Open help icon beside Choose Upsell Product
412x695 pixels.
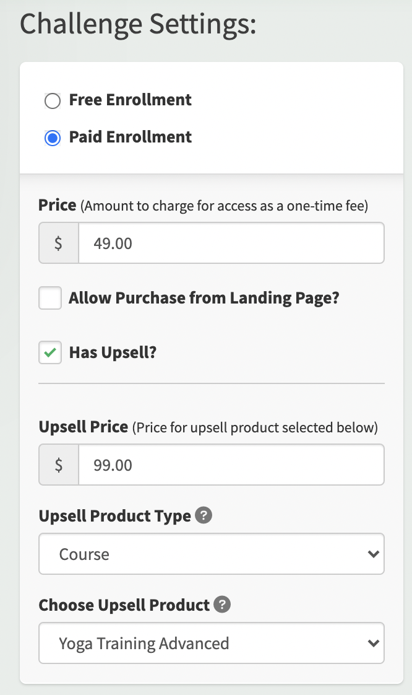pyautogui.click(x=222, y=605)
